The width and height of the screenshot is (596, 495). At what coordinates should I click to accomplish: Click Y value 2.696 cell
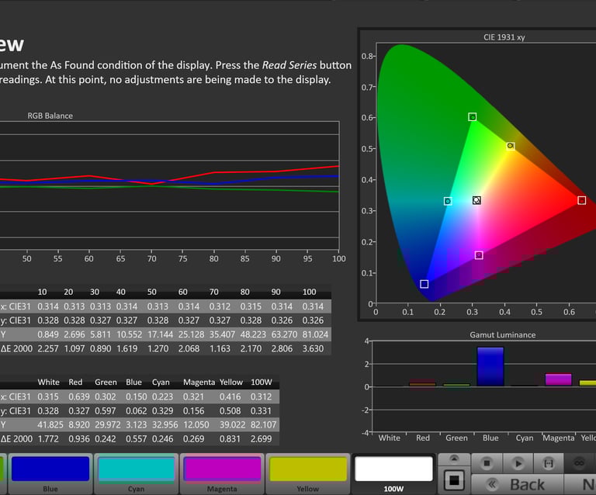(74, 334)
